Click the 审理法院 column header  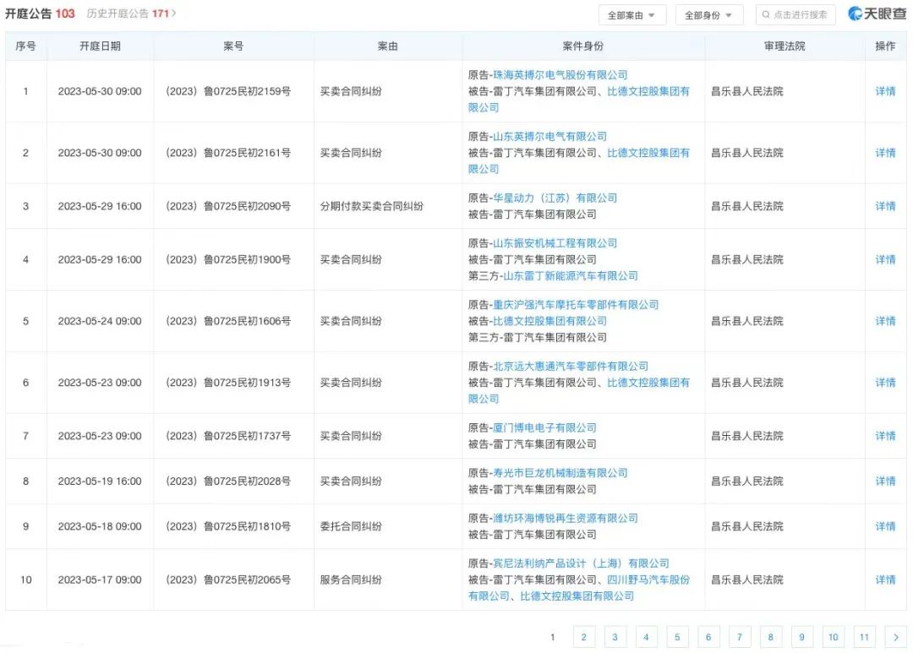pos(785,46)
